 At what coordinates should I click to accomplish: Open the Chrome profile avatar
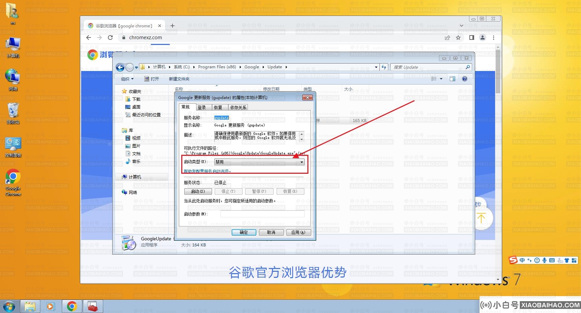point(483,38)
